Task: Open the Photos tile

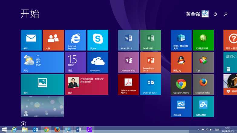Action: pyautogui.click(x=42, y=85)
